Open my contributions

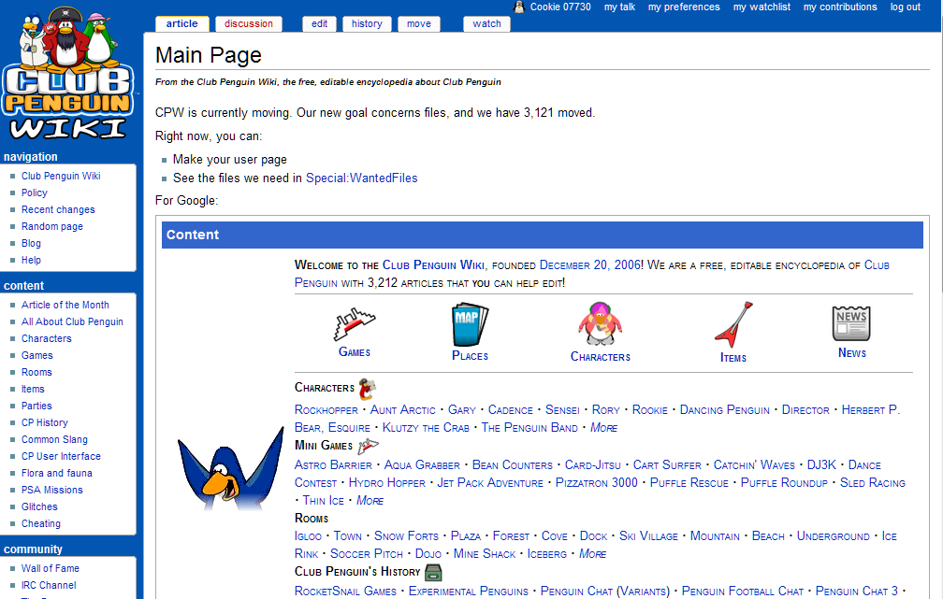[840, 7]
